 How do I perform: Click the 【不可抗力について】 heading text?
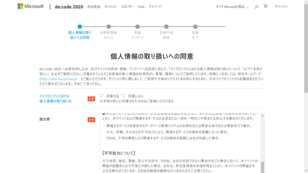click(x=119, y=153)
